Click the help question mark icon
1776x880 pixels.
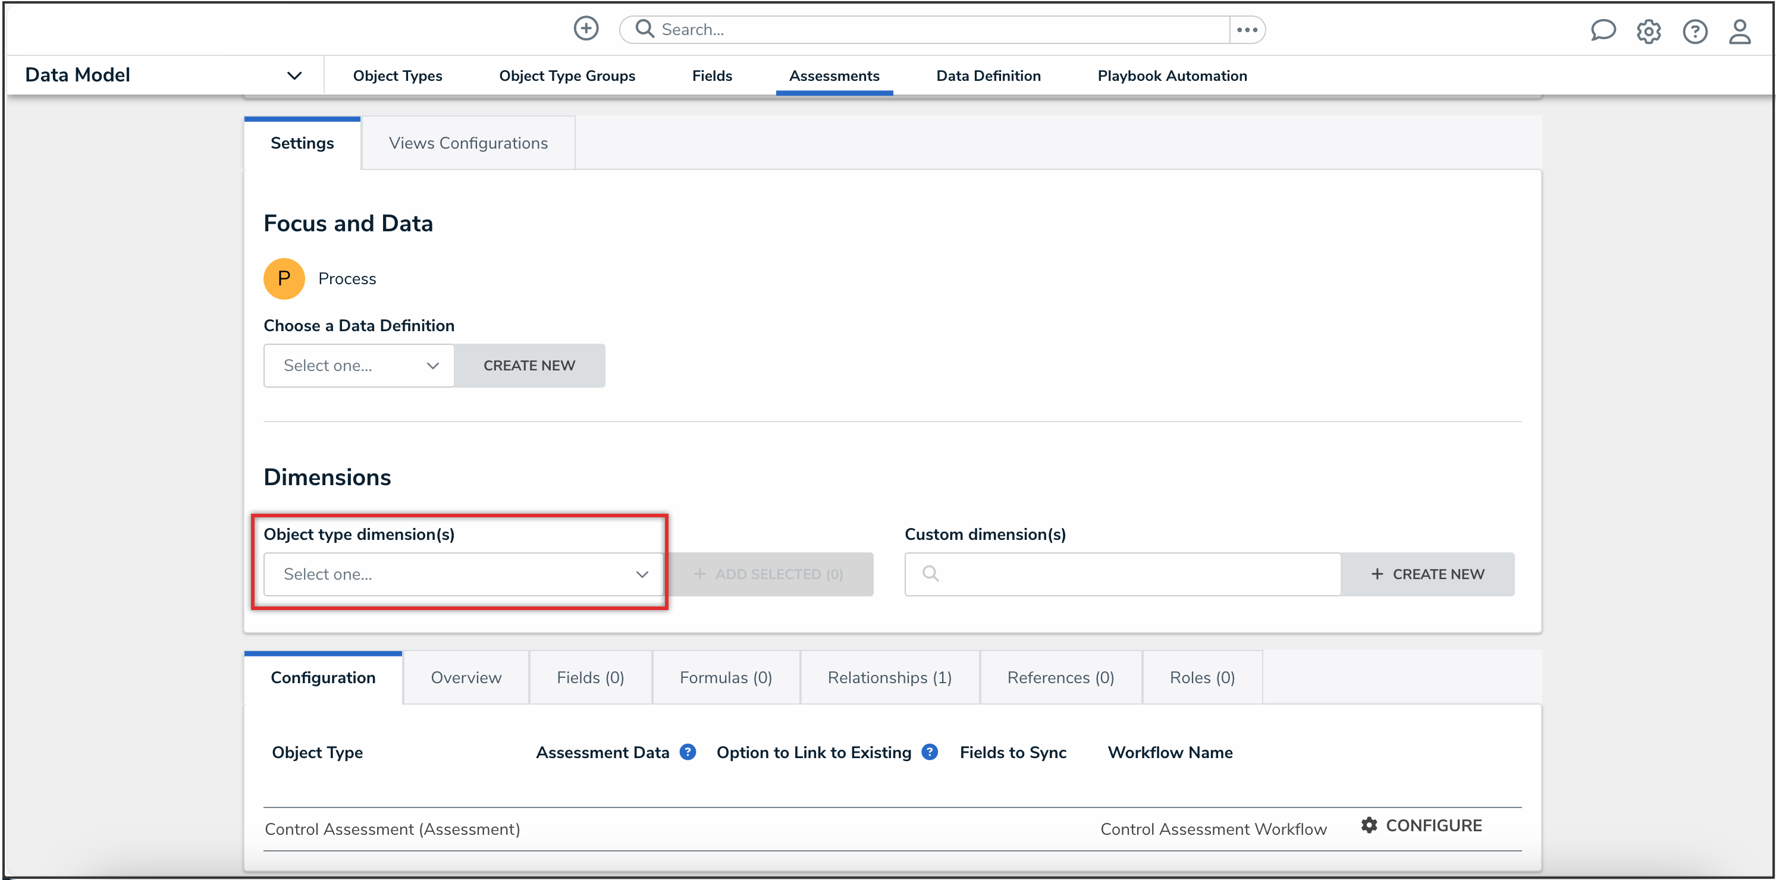point(1695,32)
